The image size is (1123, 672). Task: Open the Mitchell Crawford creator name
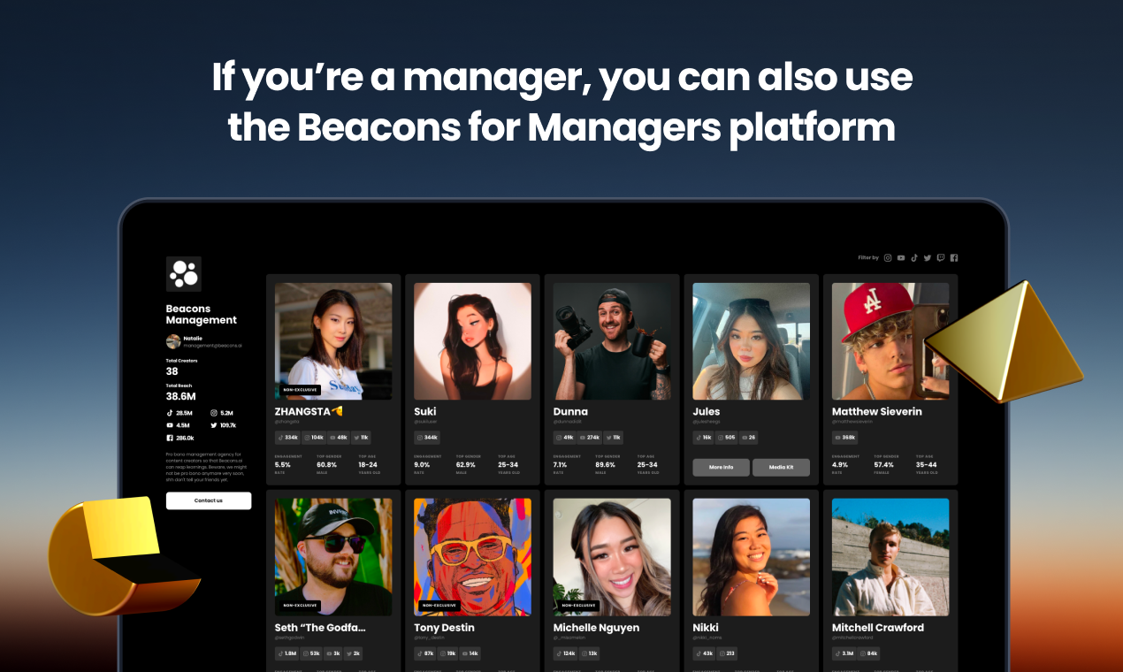click(x=877, y=628)
